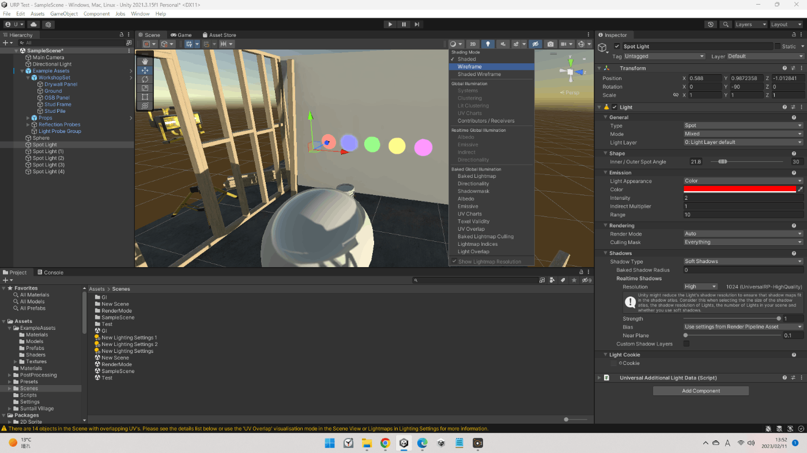The width and height of the screenshot is (807, 453).
Task: Select the Hand tool in Scene view
Action: (145, 62)
